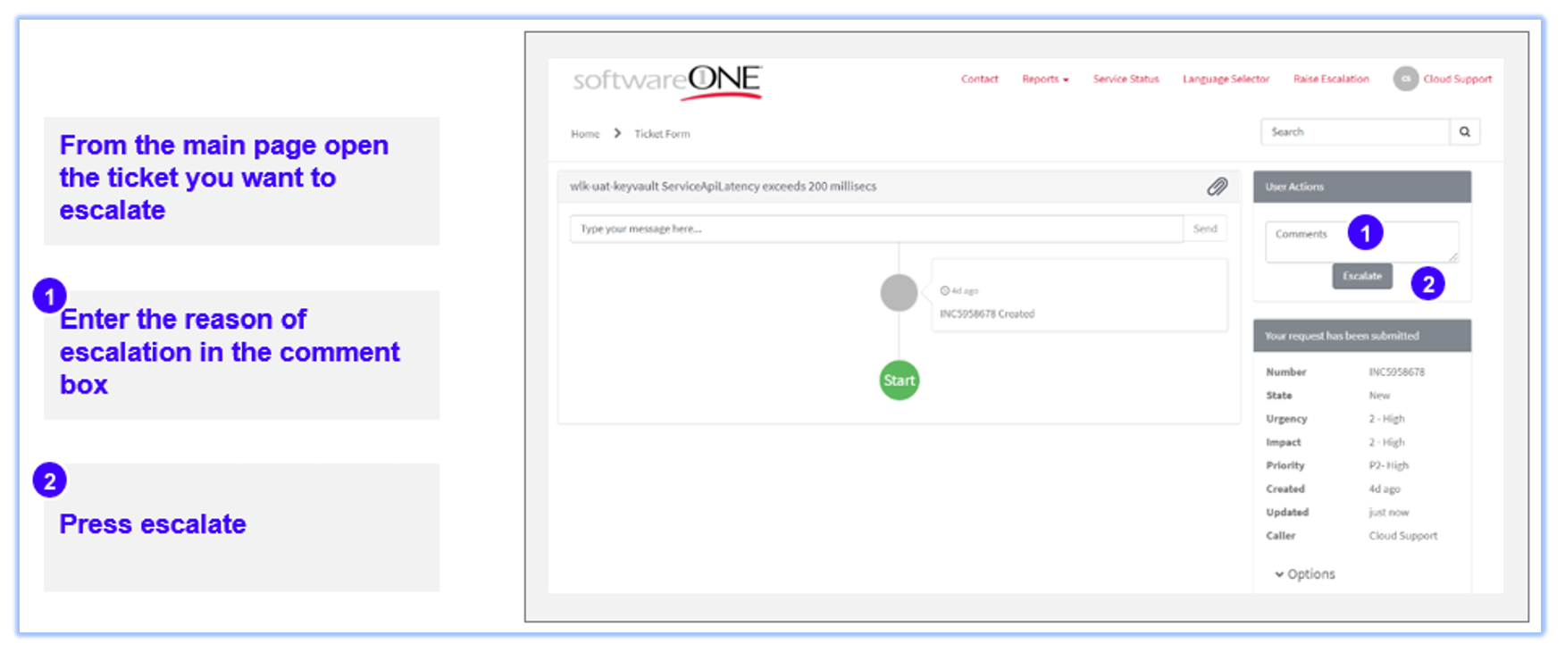Open the Contact menu item

pos(979,79)
